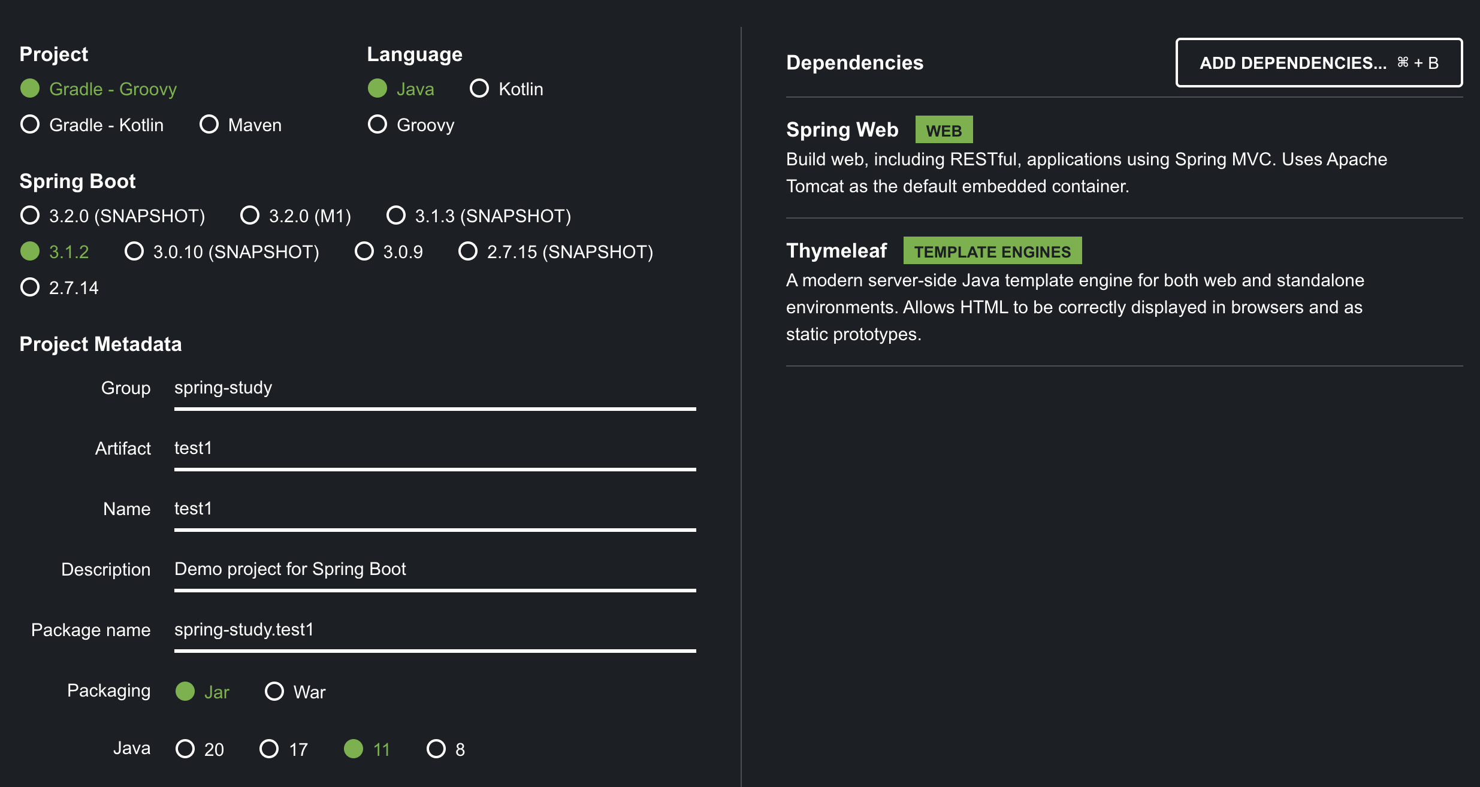Select Java version 11

click(367, 749)
